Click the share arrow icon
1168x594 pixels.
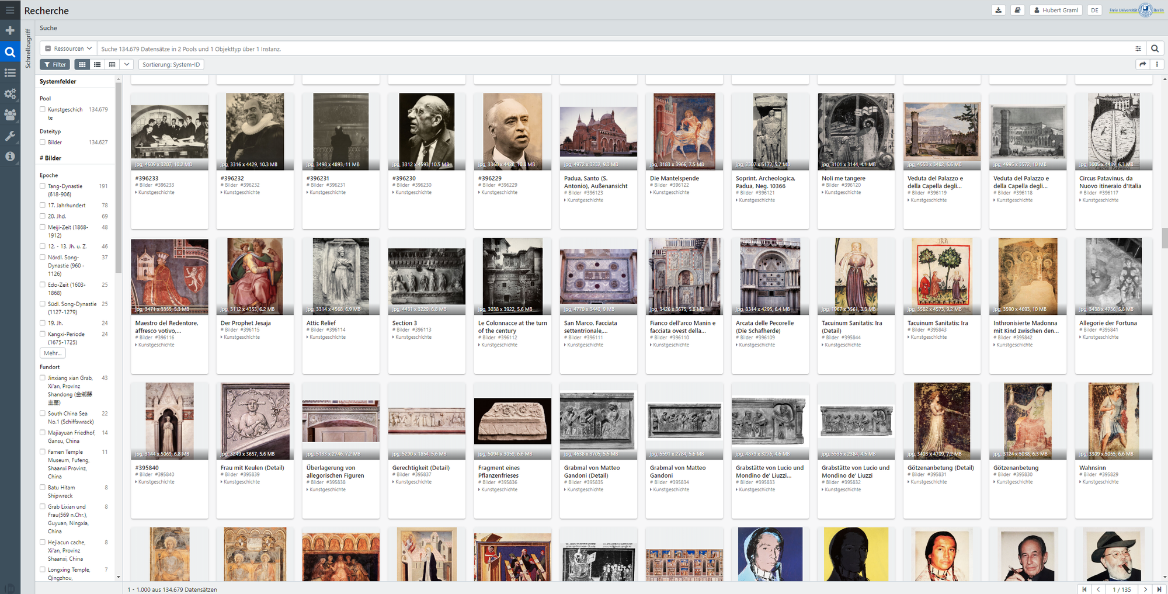pyautogui.click(x=1143, y=64)
